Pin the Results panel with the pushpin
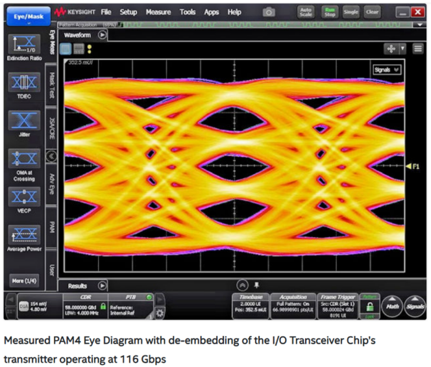Viewport: 431px width, 367px height. pos(256,285)
